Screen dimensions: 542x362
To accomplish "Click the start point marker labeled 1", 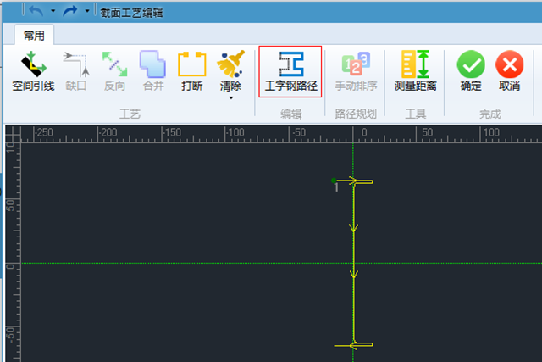I will point(335,181).
